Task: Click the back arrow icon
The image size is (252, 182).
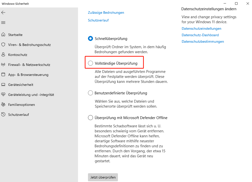Action: coord(3,12)
